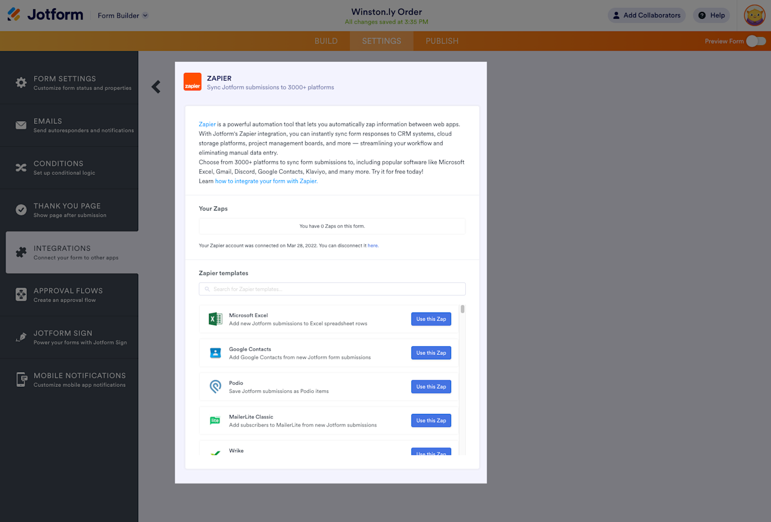Click the Google Contacts app icon
771x522 pixels.
(215, 353)
